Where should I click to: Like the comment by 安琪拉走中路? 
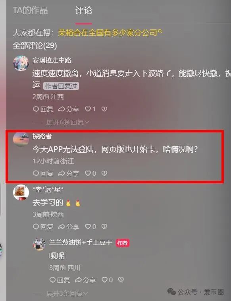pos(90,109)
